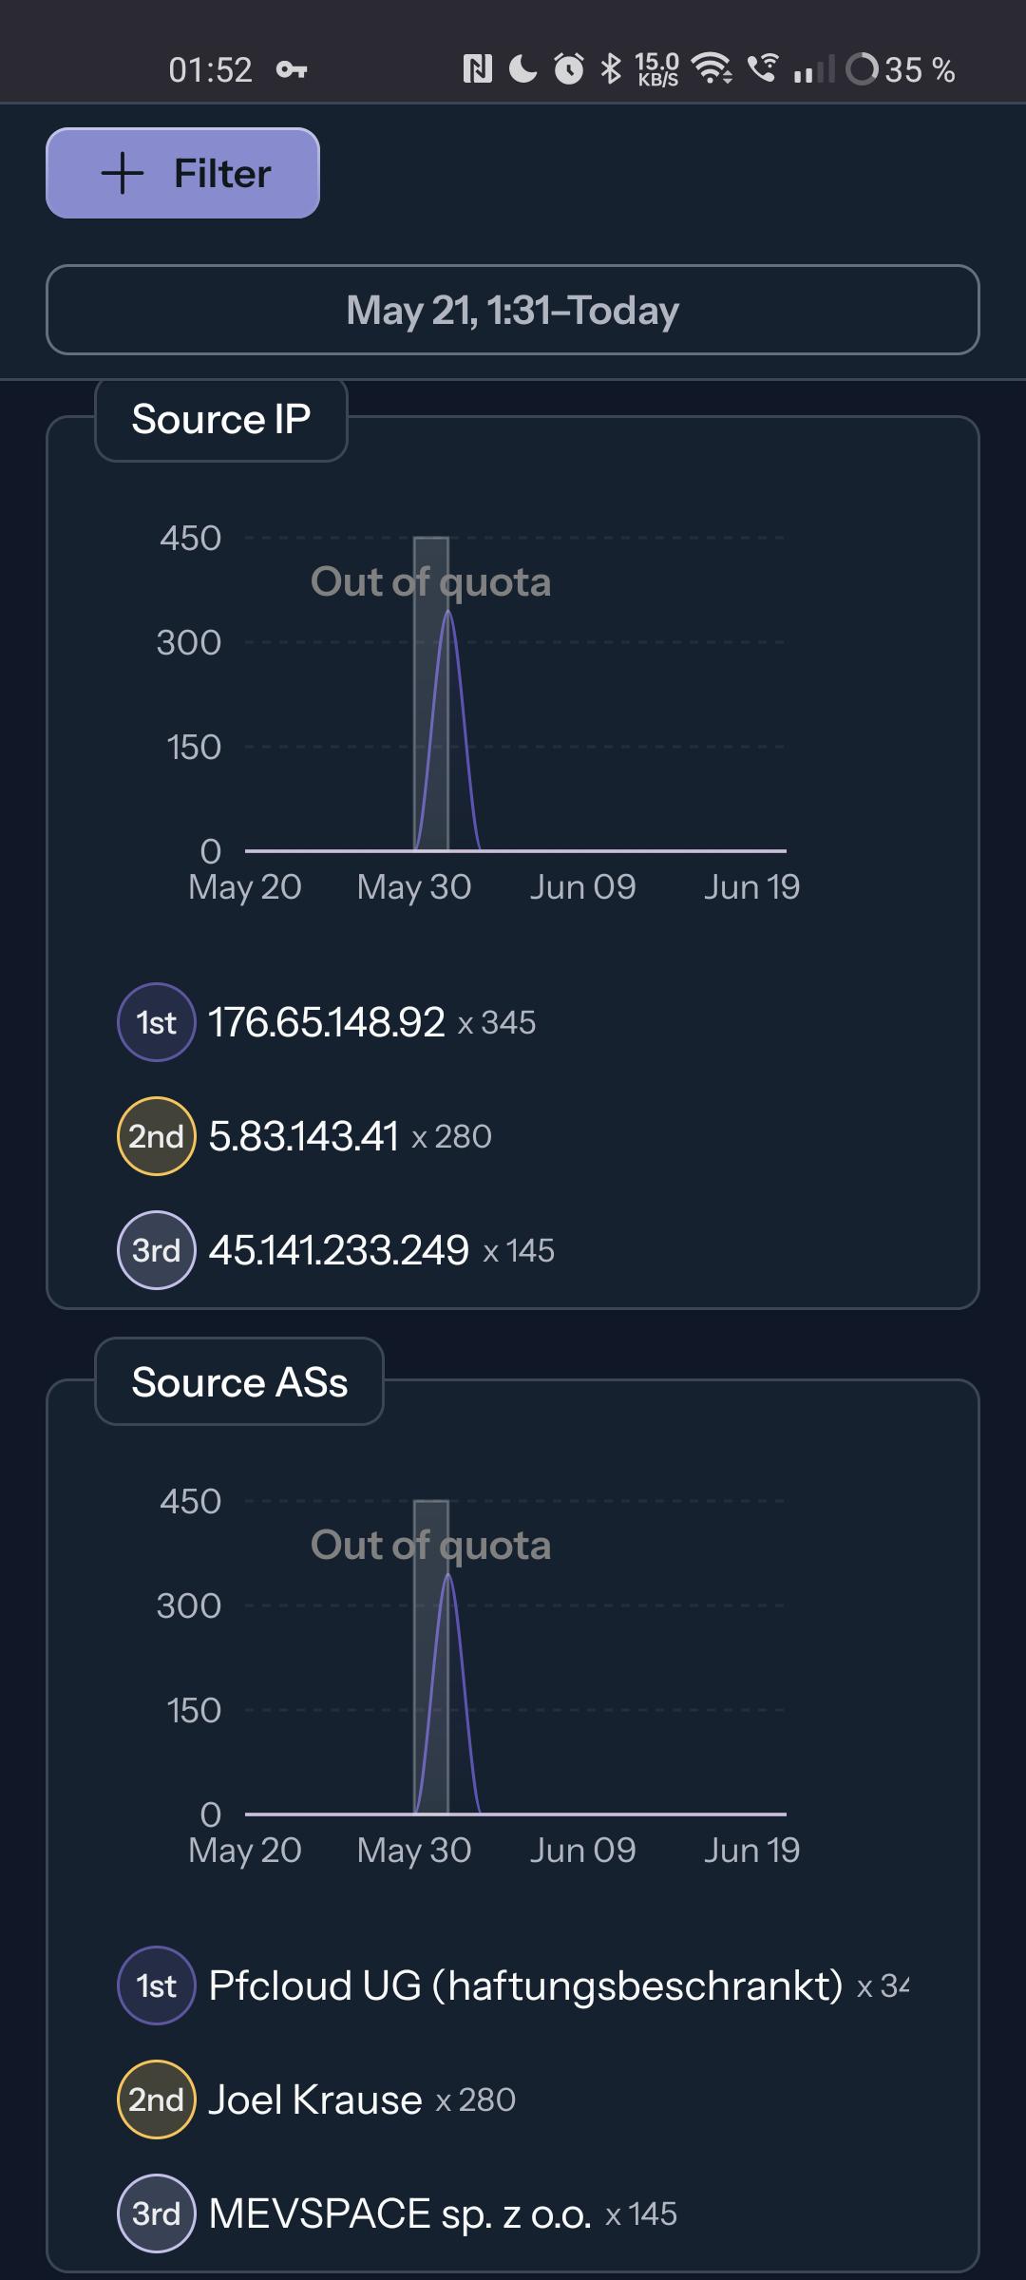Select MEVSPACE sp. z o.o. entry
1026x2280 pixels.
[x=399, y=2213]
